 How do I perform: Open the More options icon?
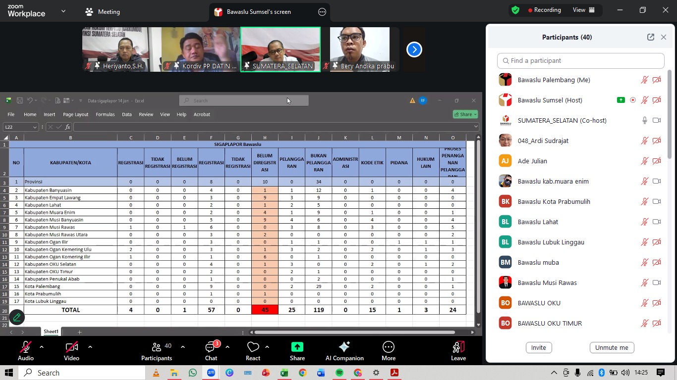click(388, 347)
